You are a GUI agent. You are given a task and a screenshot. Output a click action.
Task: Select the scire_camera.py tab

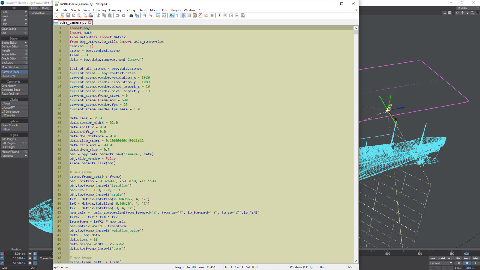pyautogui.click(x=73, y=22)
